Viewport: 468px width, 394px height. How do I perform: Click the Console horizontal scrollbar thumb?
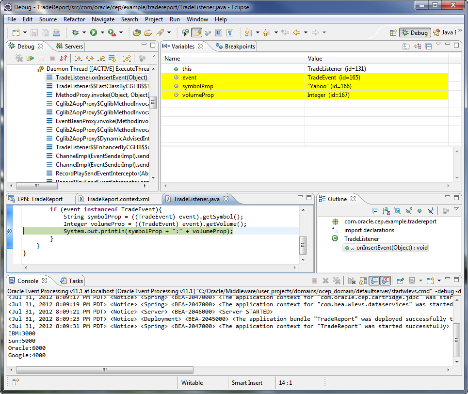pos(104,370)
